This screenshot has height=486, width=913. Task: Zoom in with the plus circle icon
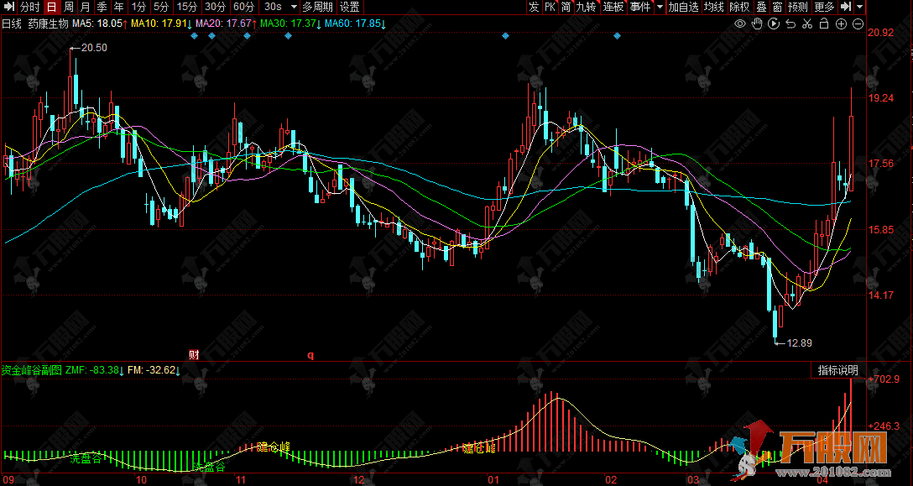[842, 24]
